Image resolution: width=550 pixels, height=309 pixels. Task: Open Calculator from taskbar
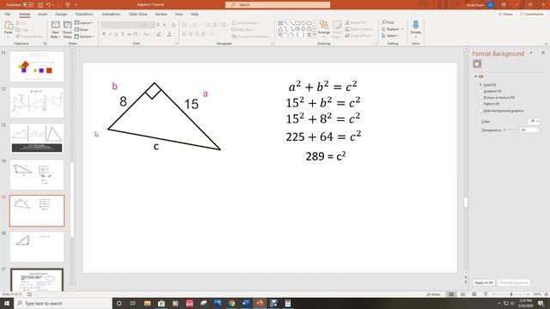point(288,303)
